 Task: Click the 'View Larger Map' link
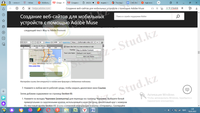point(34,66)
